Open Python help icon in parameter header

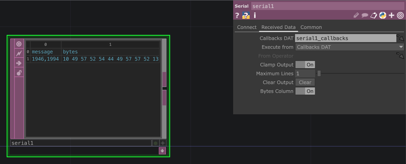pyautogui.click(x=246, y=16)
